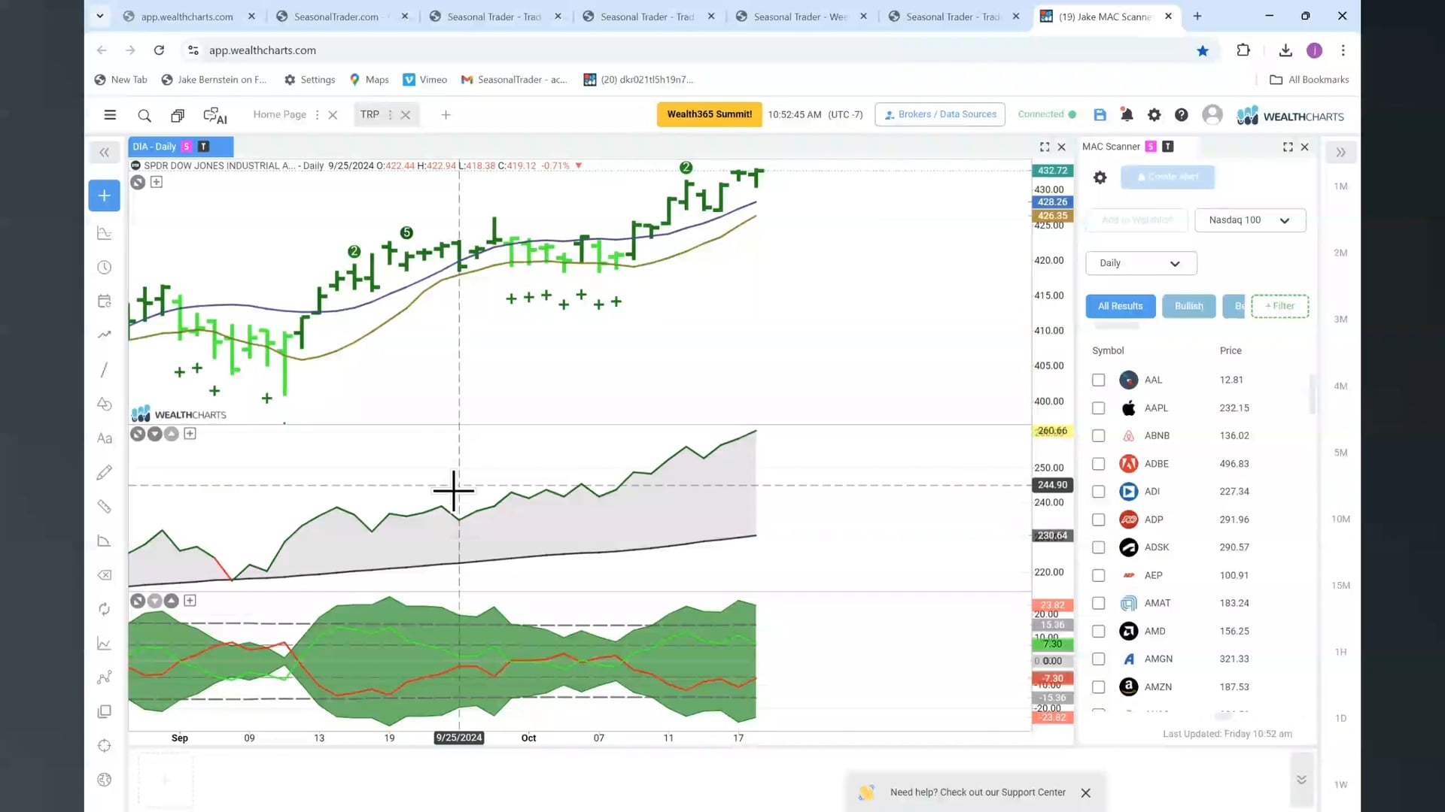Open the layouts copy icon in top toolbar

(178, 115)
